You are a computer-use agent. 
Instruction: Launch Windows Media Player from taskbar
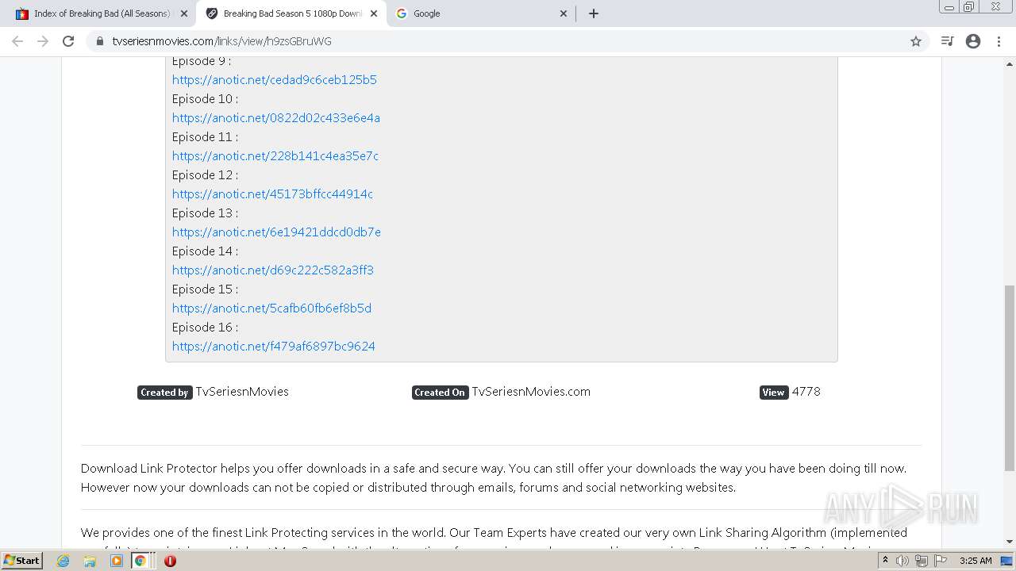tap(117, 561)
